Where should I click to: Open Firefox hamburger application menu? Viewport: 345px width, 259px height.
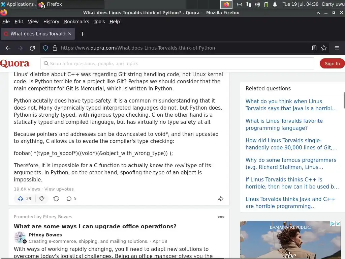point(337,48)
